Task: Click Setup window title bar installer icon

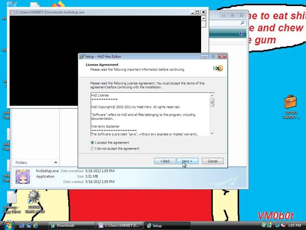Action: click(x=82, y=57)
